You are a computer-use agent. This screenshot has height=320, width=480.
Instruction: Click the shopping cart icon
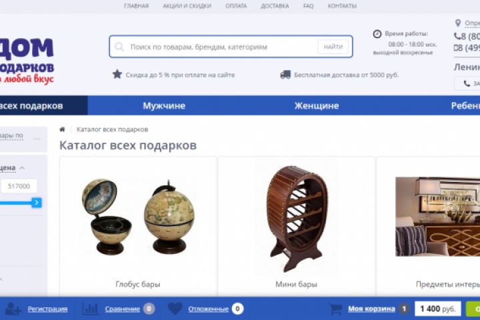335,309
